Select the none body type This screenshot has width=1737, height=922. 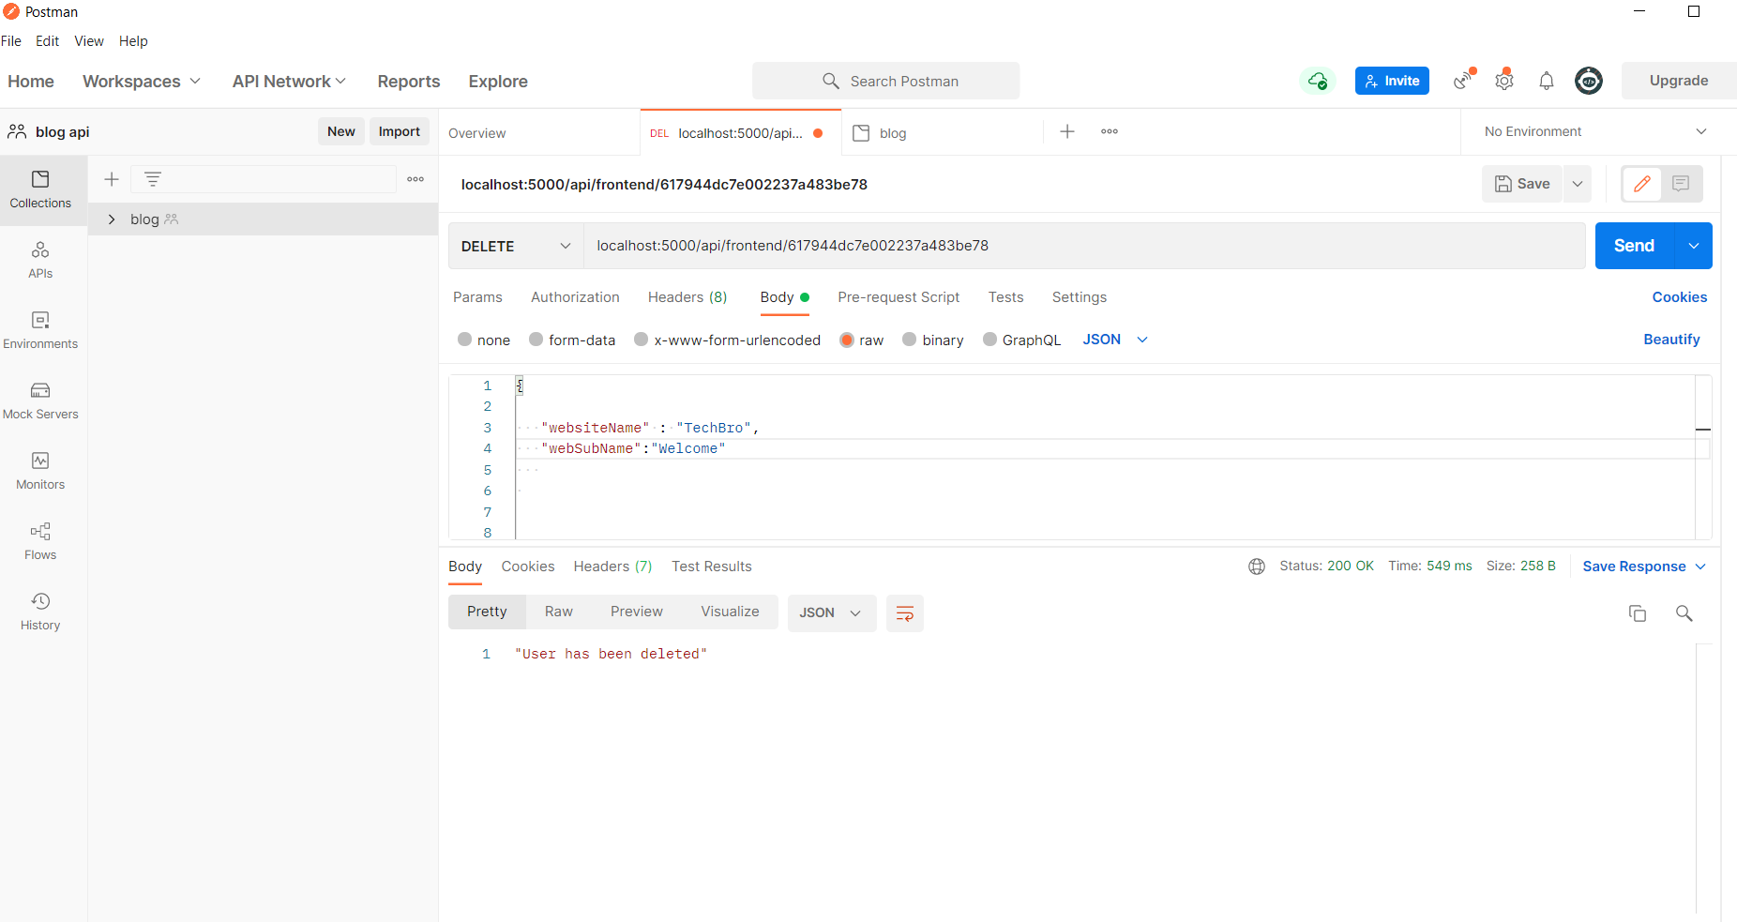pyautogui.click(x=465, y=340)
